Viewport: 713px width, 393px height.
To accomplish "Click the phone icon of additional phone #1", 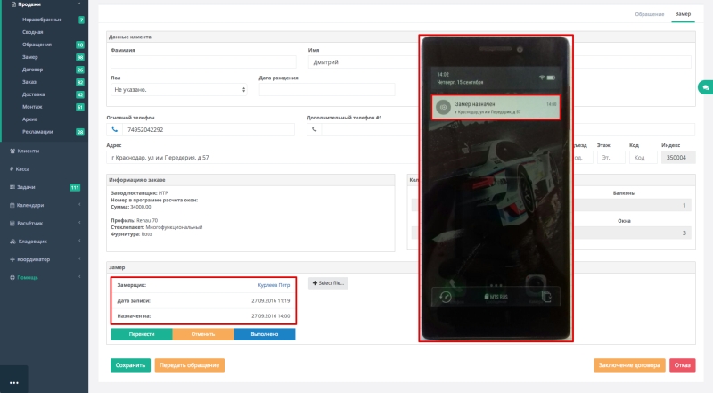I will 315,129.
